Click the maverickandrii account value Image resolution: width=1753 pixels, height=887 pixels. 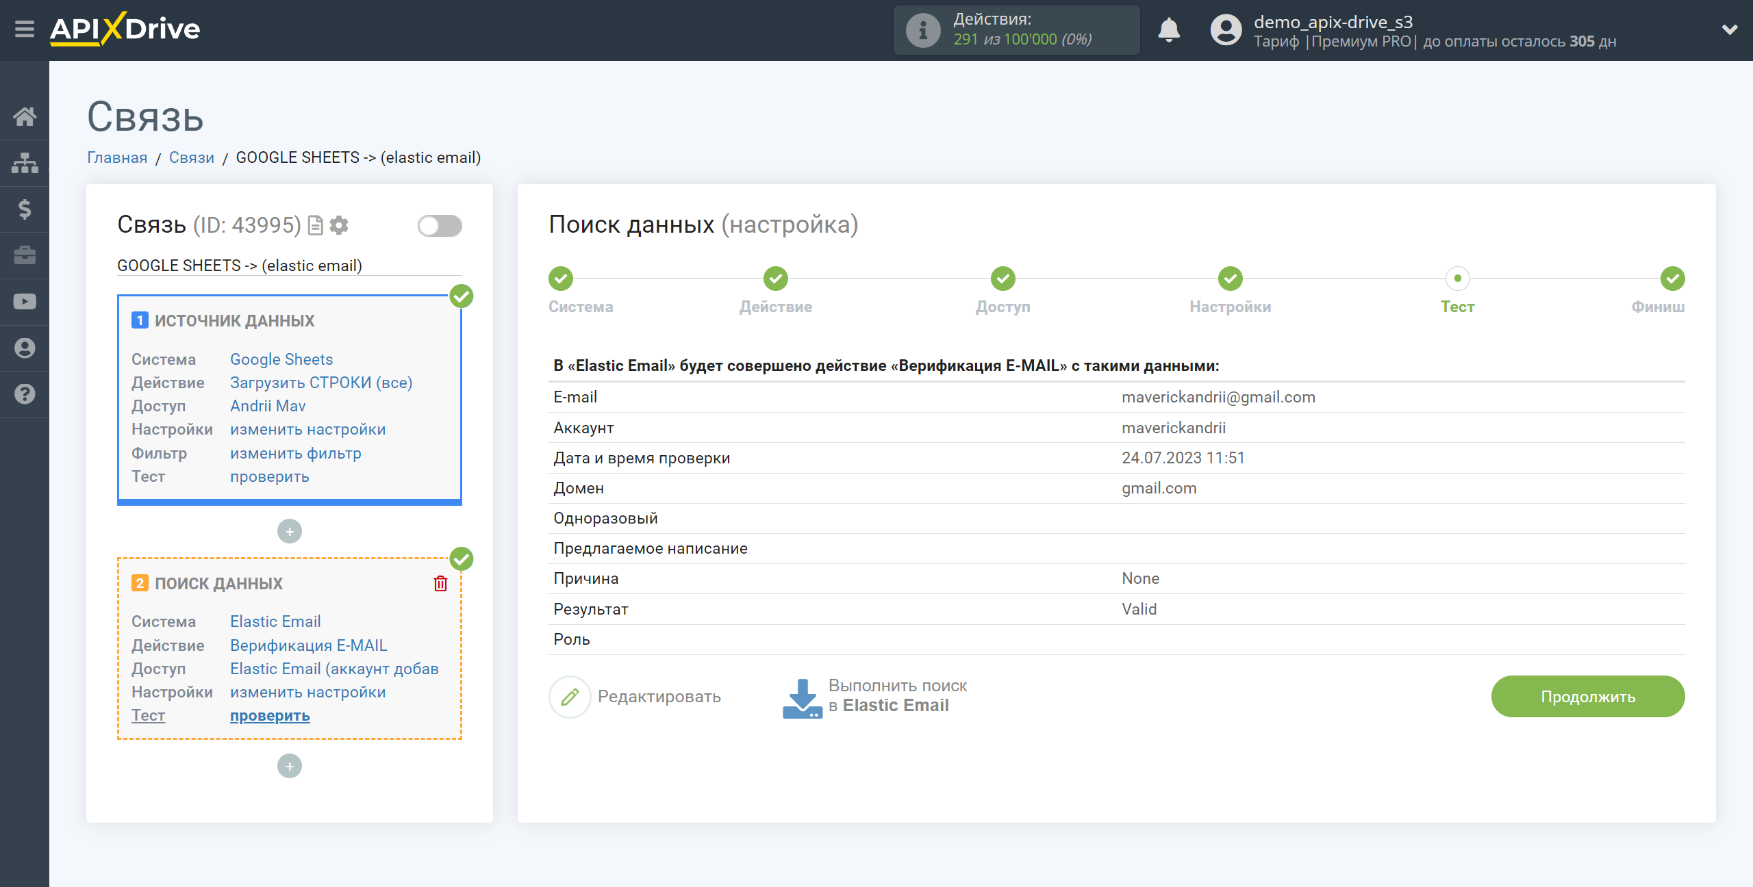1174,428
